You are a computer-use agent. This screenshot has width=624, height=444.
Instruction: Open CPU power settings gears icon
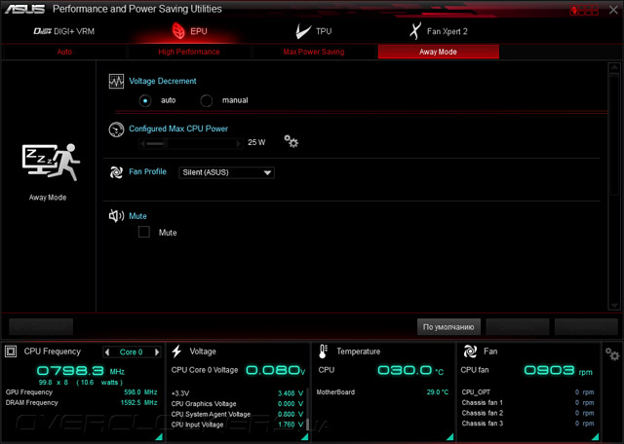pos(291,141)
